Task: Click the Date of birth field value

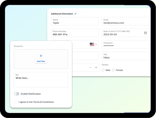Action: (x=110, y=35)
